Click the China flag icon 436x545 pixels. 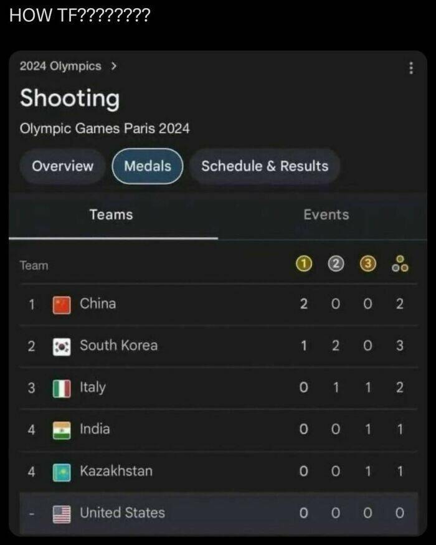(62, 305)
